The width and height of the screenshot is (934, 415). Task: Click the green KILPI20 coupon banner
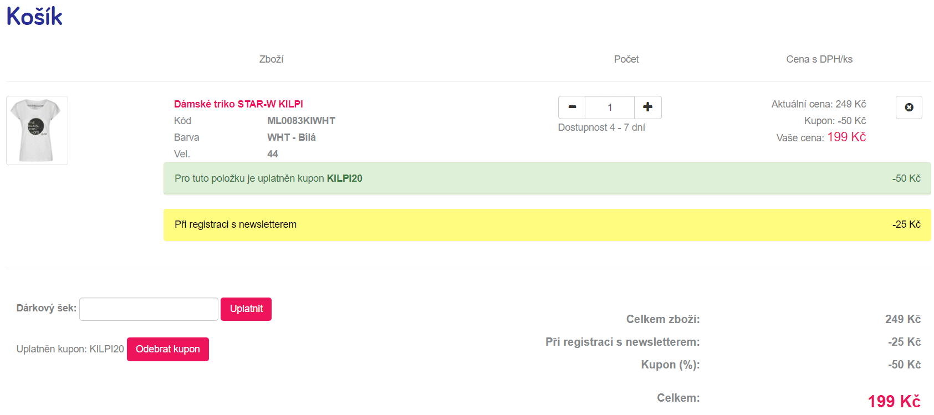pyautogui.click(x=547, y=178)
